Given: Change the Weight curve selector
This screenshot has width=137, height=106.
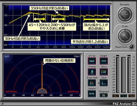Looking at the screenshot, I should (104, 61).
